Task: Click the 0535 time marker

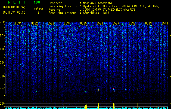Action: point(83,23)
